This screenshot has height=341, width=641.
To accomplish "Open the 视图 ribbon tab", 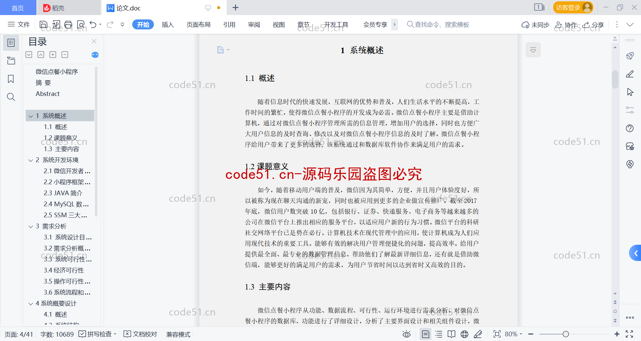I will [279, 24].
